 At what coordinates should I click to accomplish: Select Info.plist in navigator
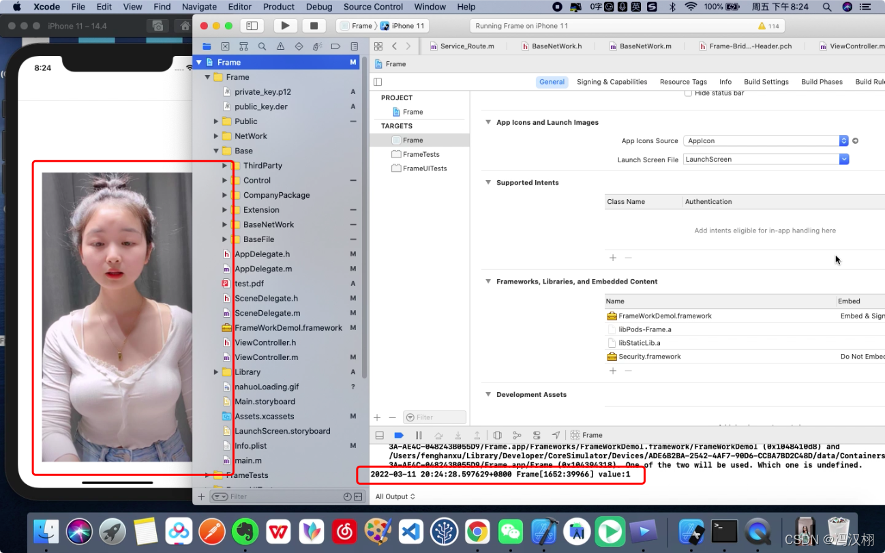tap(250, 446)
